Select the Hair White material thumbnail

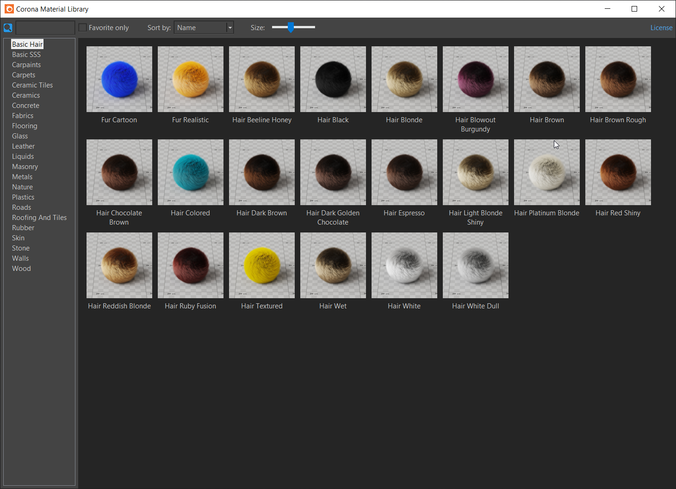click(x=404, y=265)
